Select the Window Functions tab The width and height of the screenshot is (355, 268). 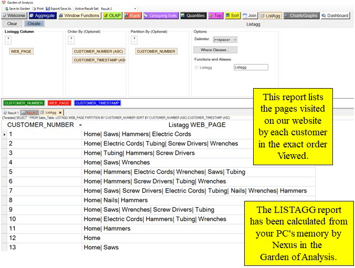(79, 16)
